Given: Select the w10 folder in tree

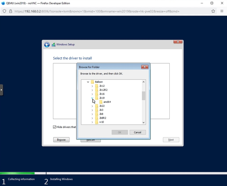Looking at the screenshot, I should 102,122.
